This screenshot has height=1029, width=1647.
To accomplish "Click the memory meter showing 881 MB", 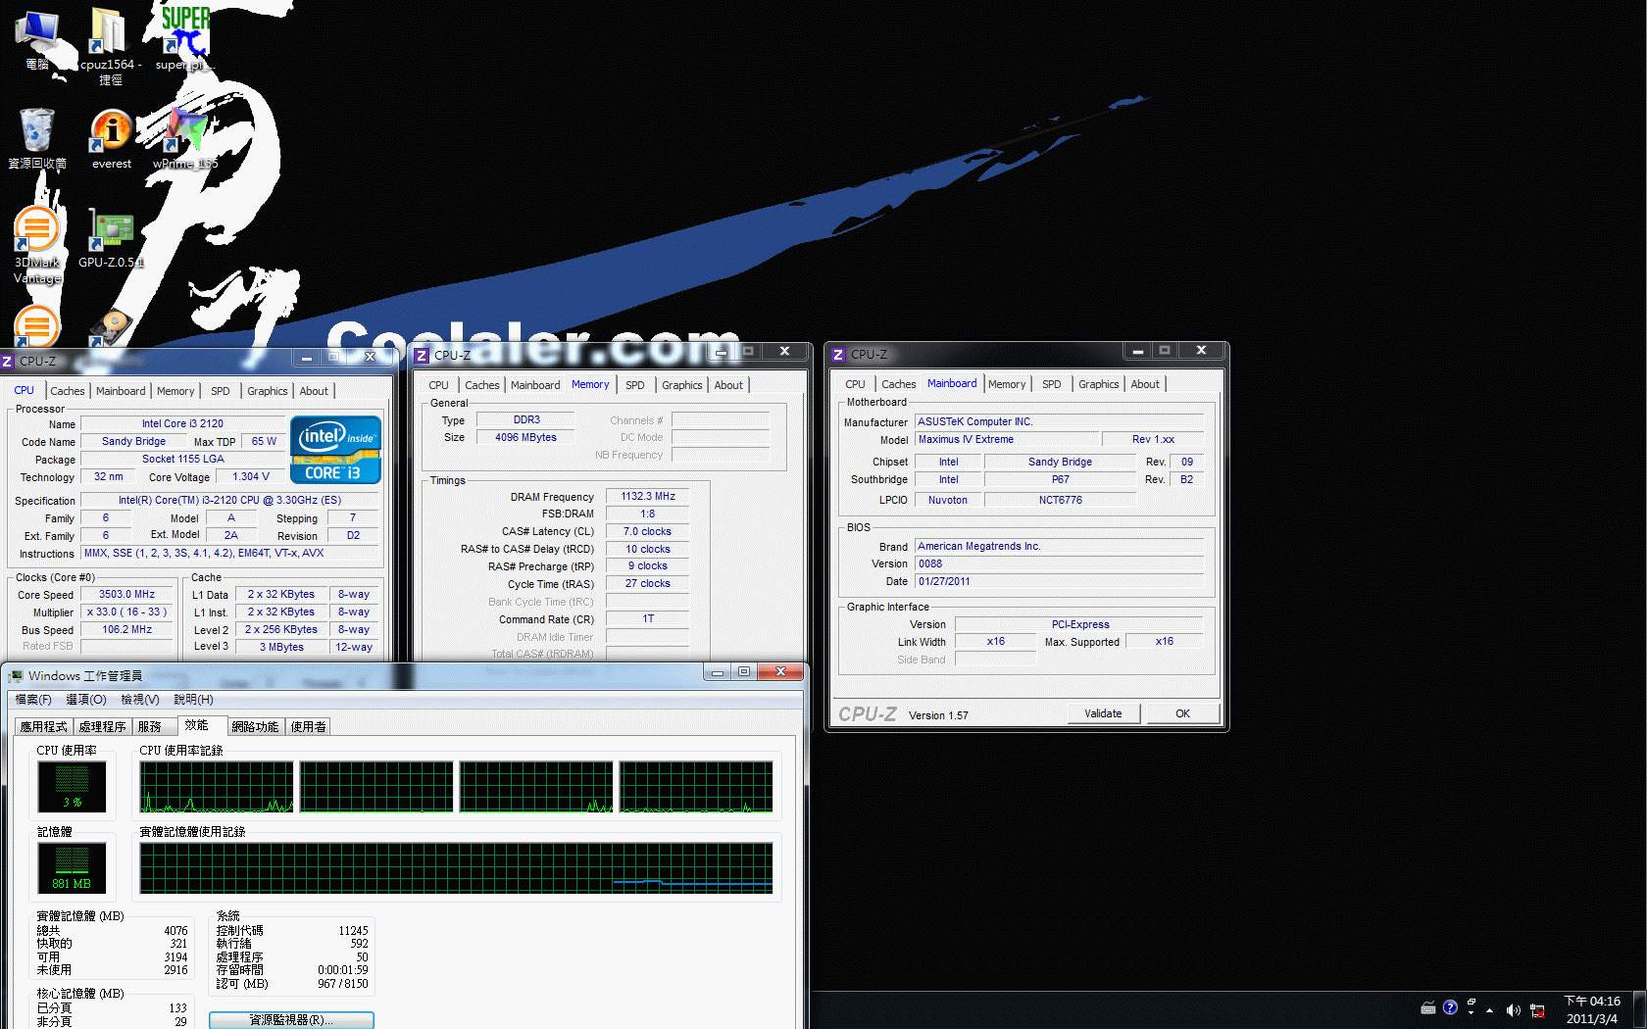I will point(72,867).
